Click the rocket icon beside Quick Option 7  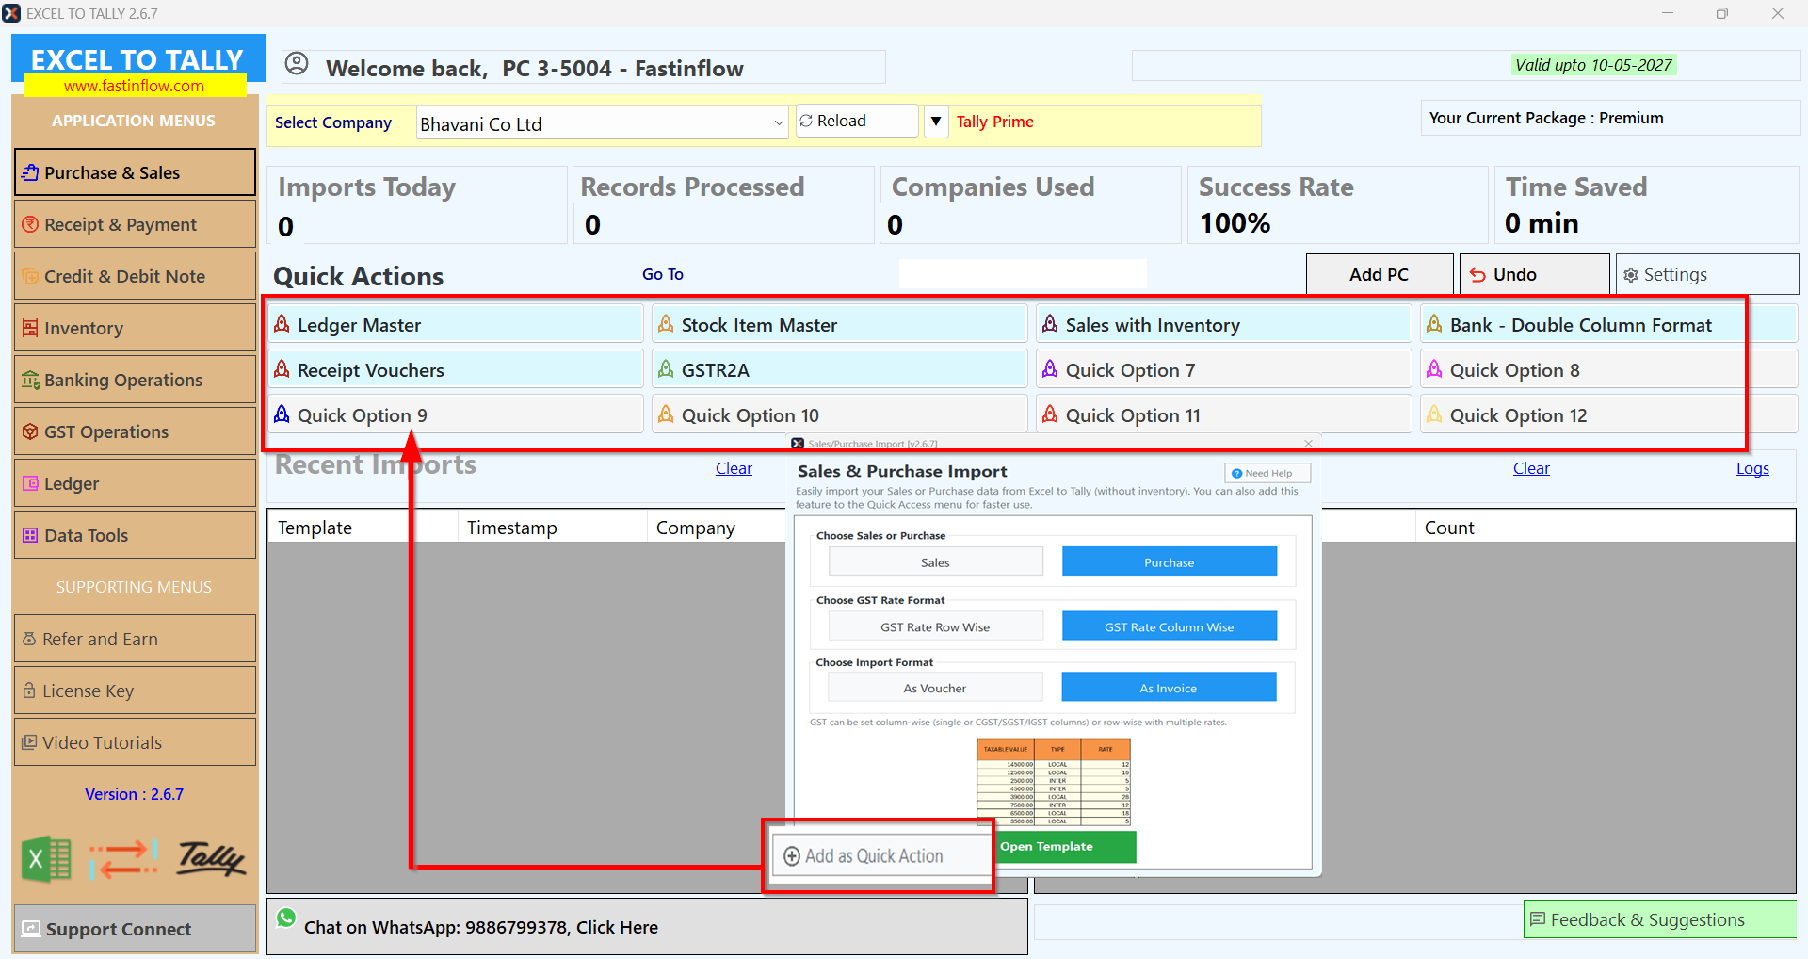tap(1050, 369)
